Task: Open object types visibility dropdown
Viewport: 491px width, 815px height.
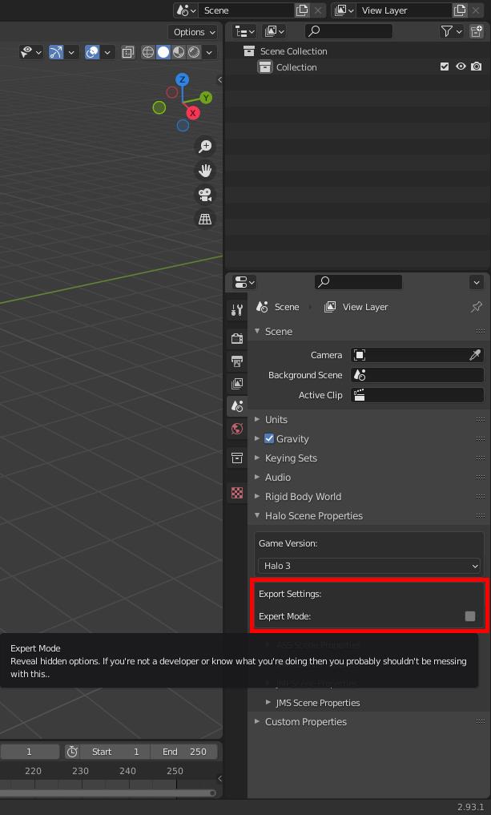Action: (x=31, y=52)
